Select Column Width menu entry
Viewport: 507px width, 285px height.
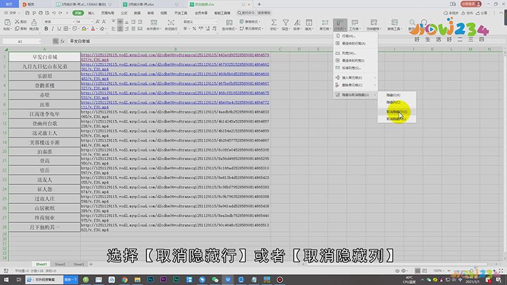(x=355, y=53)
